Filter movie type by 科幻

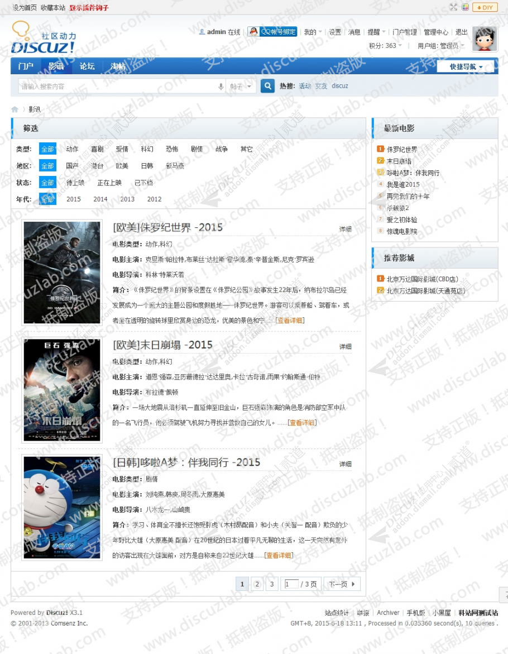pos(147,149)
